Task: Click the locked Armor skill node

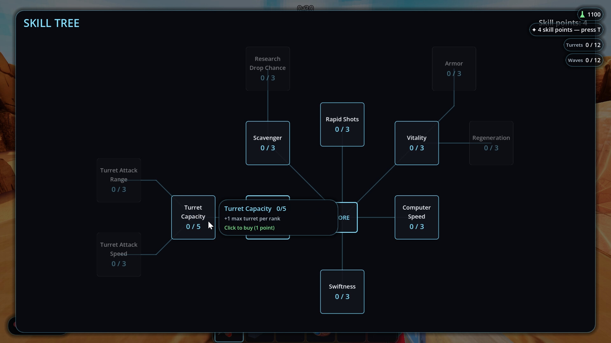Action: (454, 69)
